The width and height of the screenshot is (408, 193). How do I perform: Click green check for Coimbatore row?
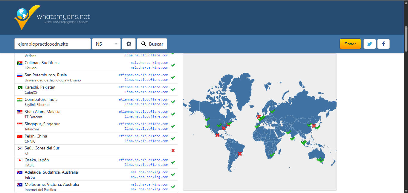pos(173,102)
